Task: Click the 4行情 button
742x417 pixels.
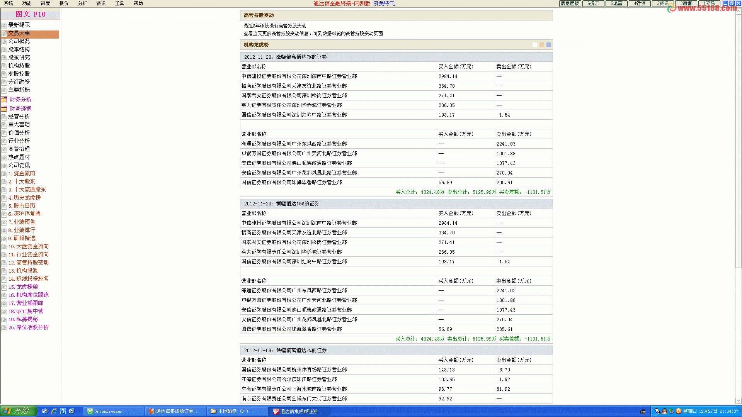Action: (x=640, y=3)
